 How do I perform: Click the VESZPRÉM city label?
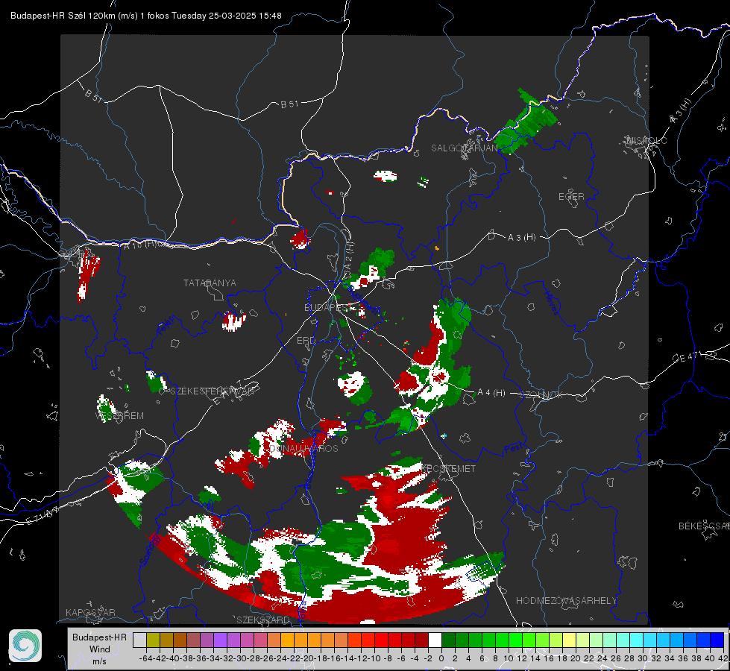pos(119,416)
